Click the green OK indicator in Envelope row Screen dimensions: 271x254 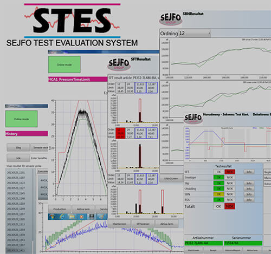pyautogui.click(x=218, y=178)
